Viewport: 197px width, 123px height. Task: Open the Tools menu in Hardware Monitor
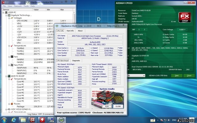[26, 6]
